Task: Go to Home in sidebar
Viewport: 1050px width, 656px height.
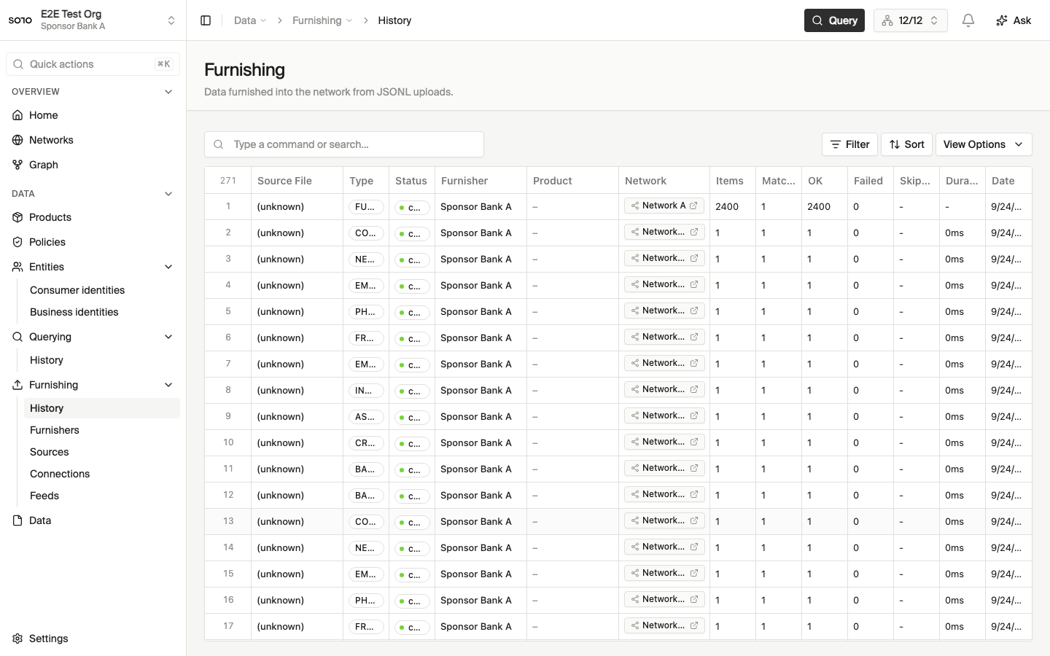Action: (x=93, y=115)
